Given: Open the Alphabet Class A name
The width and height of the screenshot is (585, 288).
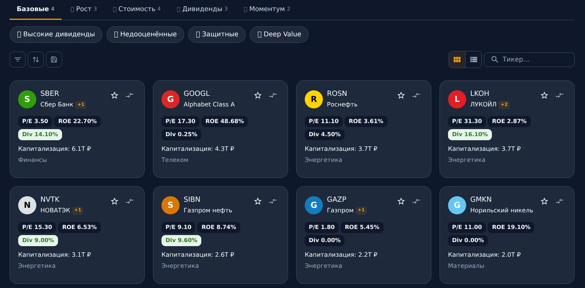Looking at the screenshot, I should coord(209,104).
